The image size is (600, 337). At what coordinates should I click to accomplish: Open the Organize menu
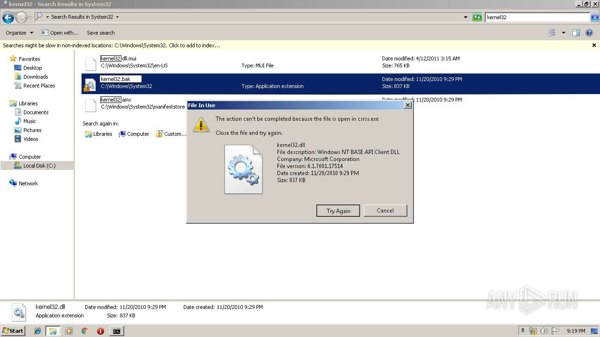tap(19, 33)
